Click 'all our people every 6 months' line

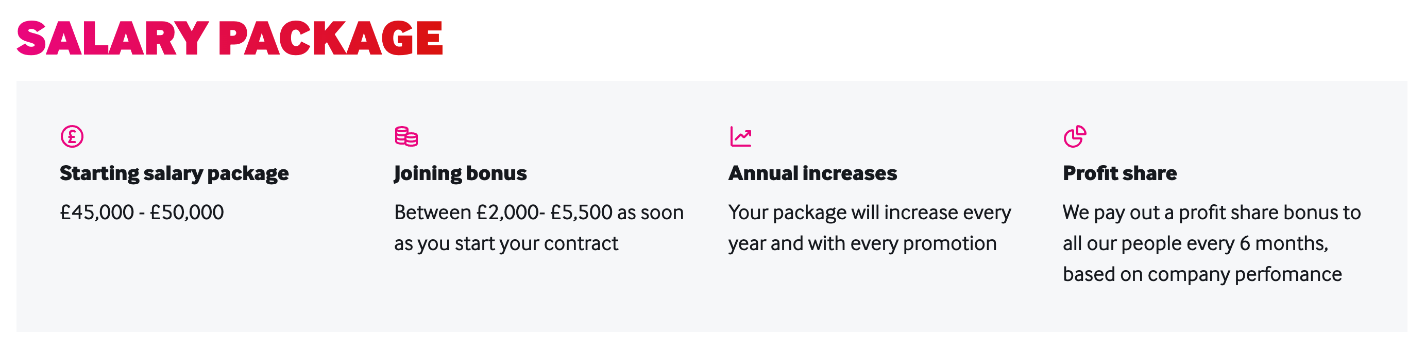pyautogui.click(x=1195, y=243)
